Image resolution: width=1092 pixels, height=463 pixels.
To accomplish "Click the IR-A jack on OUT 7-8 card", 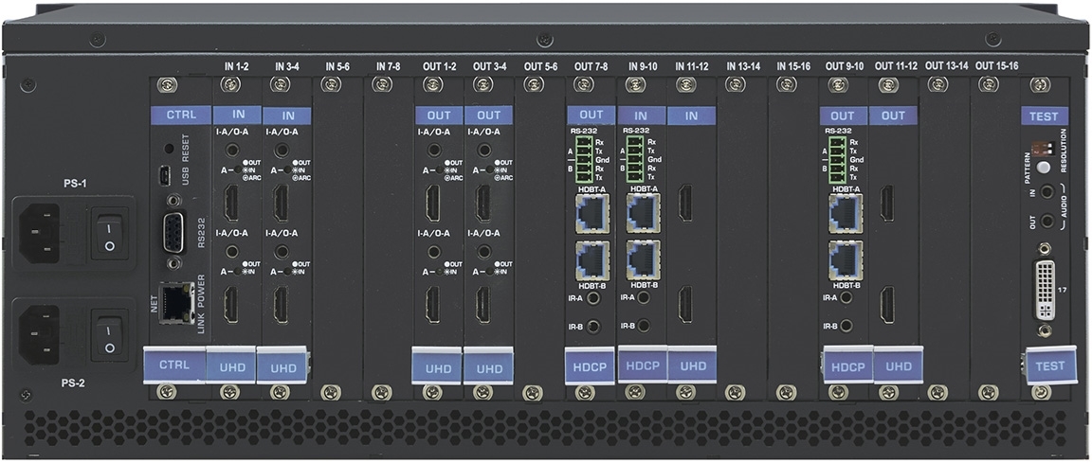I will click(x=593, y=298).
